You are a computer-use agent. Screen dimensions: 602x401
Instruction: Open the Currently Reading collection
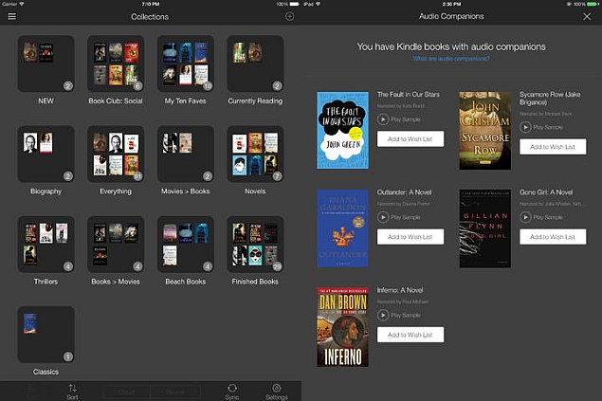tap(255, 64)
